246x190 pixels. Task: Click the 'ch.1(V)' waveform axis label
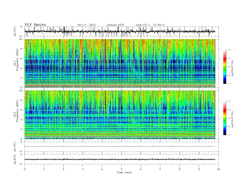tap(15, 31)
